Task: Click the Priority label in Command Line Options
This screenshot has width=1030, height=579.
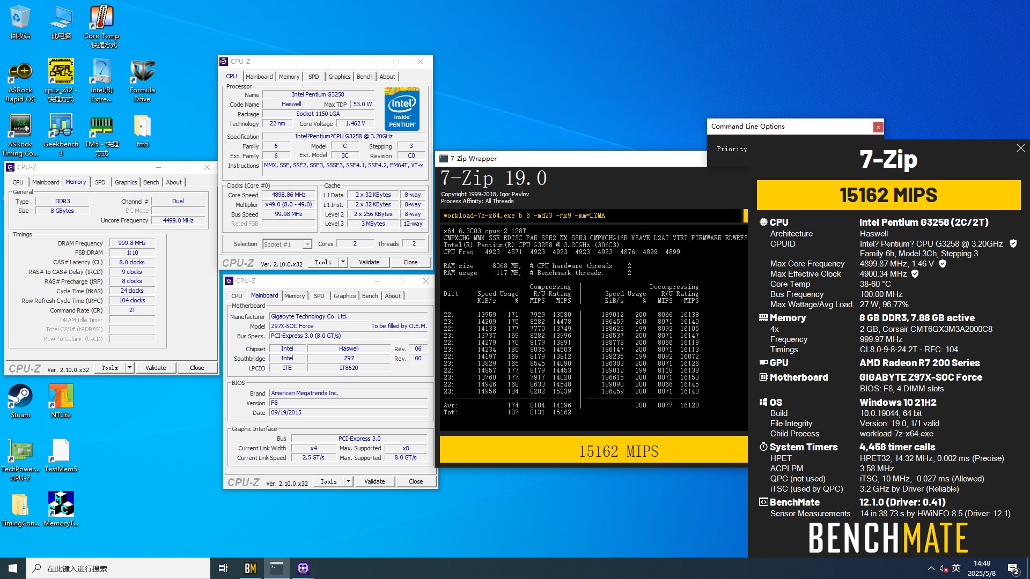Action: [x=732, y=149]
